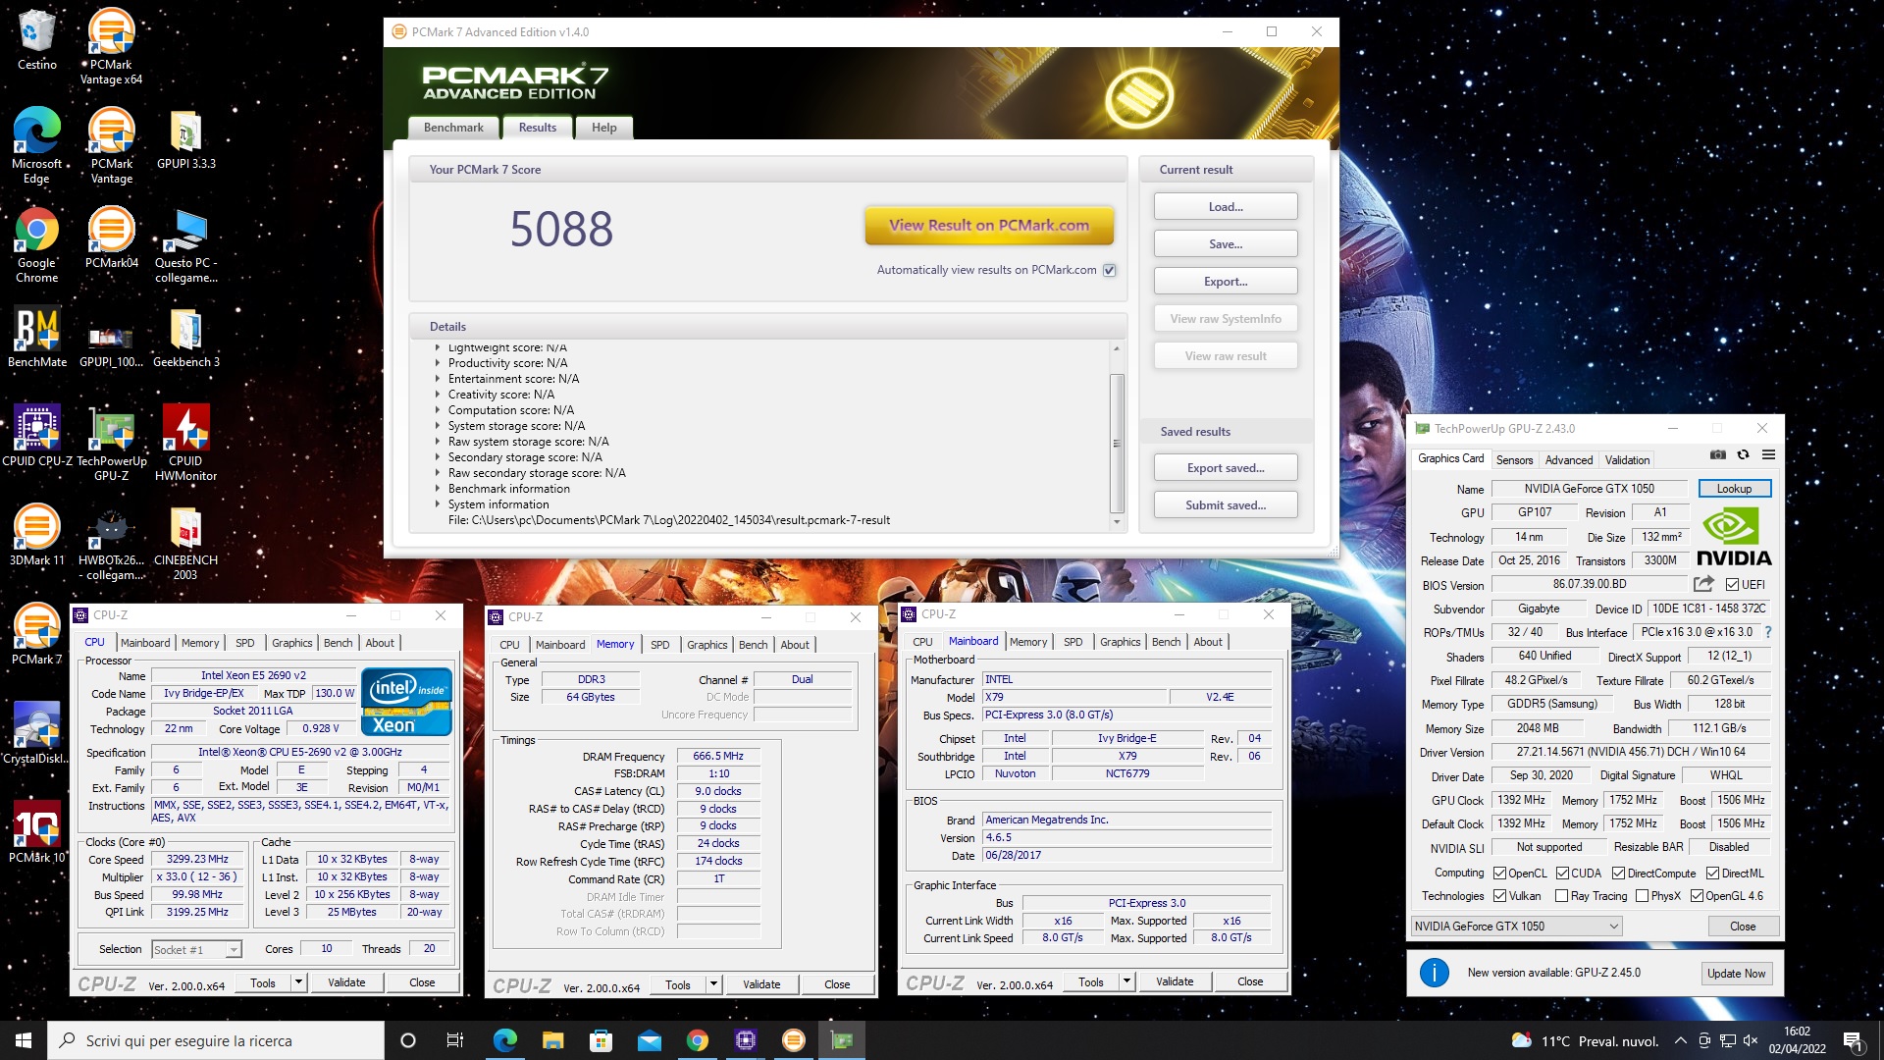The width and height of the screenshot is (1884, 1060).
Task: Expand Lightweight score detail row
Action: [438, 347]
